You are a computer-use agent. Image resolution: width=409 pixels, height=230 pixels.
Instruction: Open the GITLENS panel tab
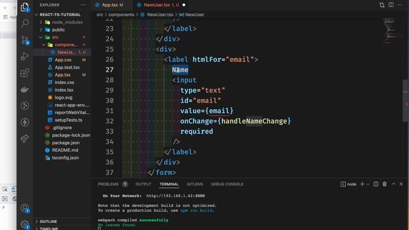click(194, 184)
